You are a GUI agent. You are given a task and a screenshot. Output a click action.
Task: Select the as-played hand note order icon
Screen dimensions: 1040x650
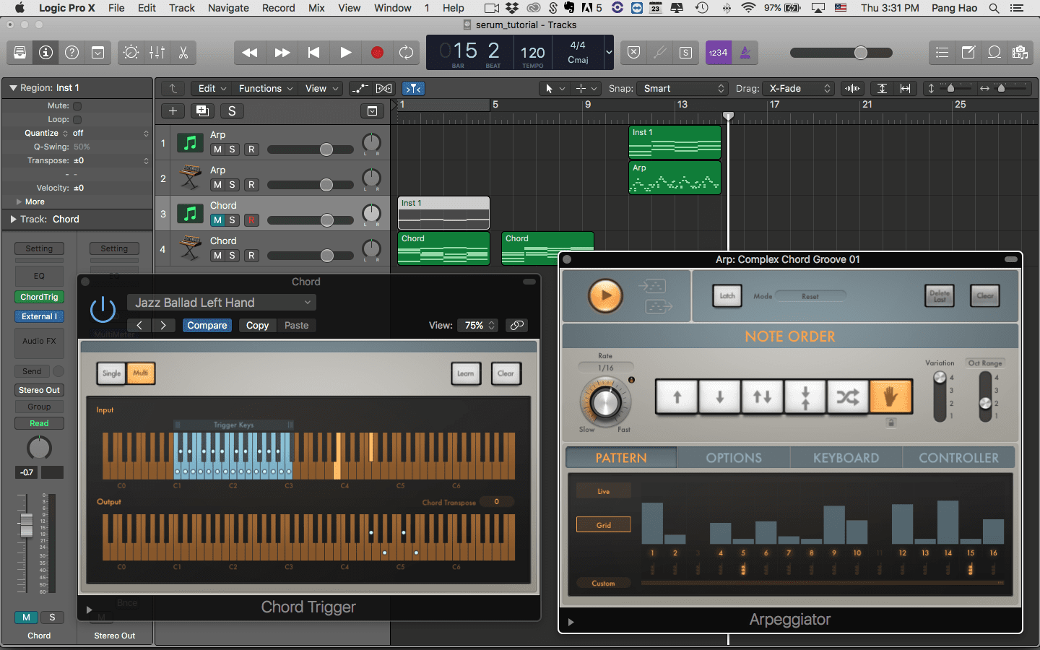(x=890, y=396)
